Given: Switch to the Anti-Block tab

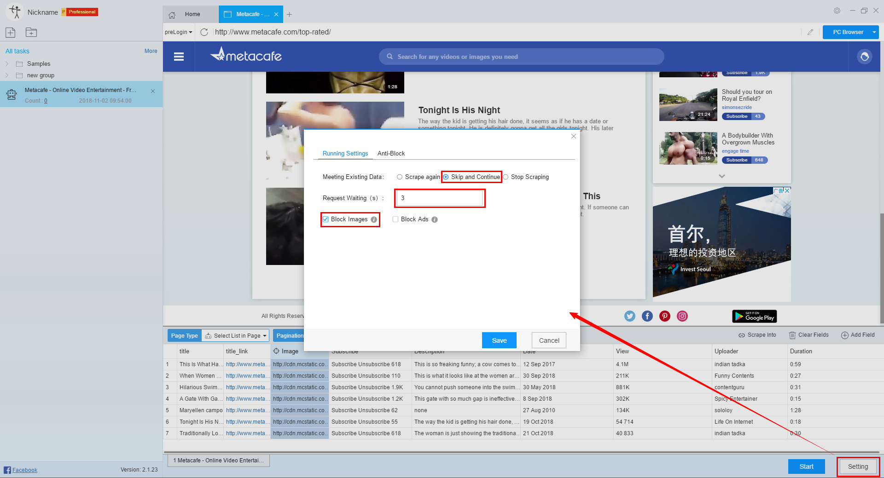Looking at the screenshot, I should pos(391,154).
